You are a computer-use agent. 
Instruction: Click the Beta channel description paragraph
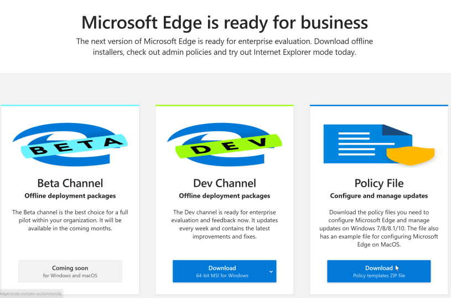pyautogui.click(x=70, y=220)
